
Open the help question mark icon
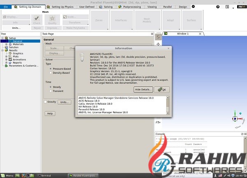(x=218, y=7)
